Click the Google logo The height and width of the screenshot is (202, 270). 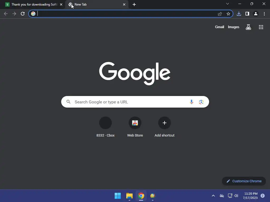pos(135,74)
